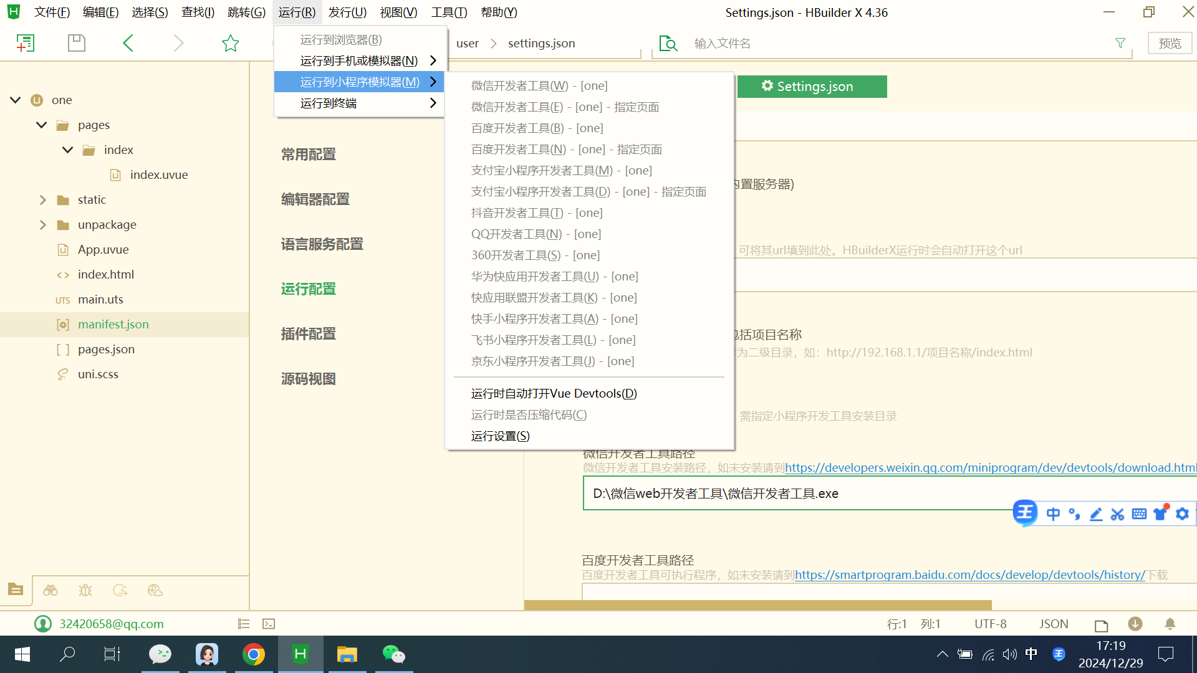Image resolution: width=1197 pixels, height=673 pixels.
Task: Click the Git sync icon in sidebar bottom
Action: tap(120, 590)
